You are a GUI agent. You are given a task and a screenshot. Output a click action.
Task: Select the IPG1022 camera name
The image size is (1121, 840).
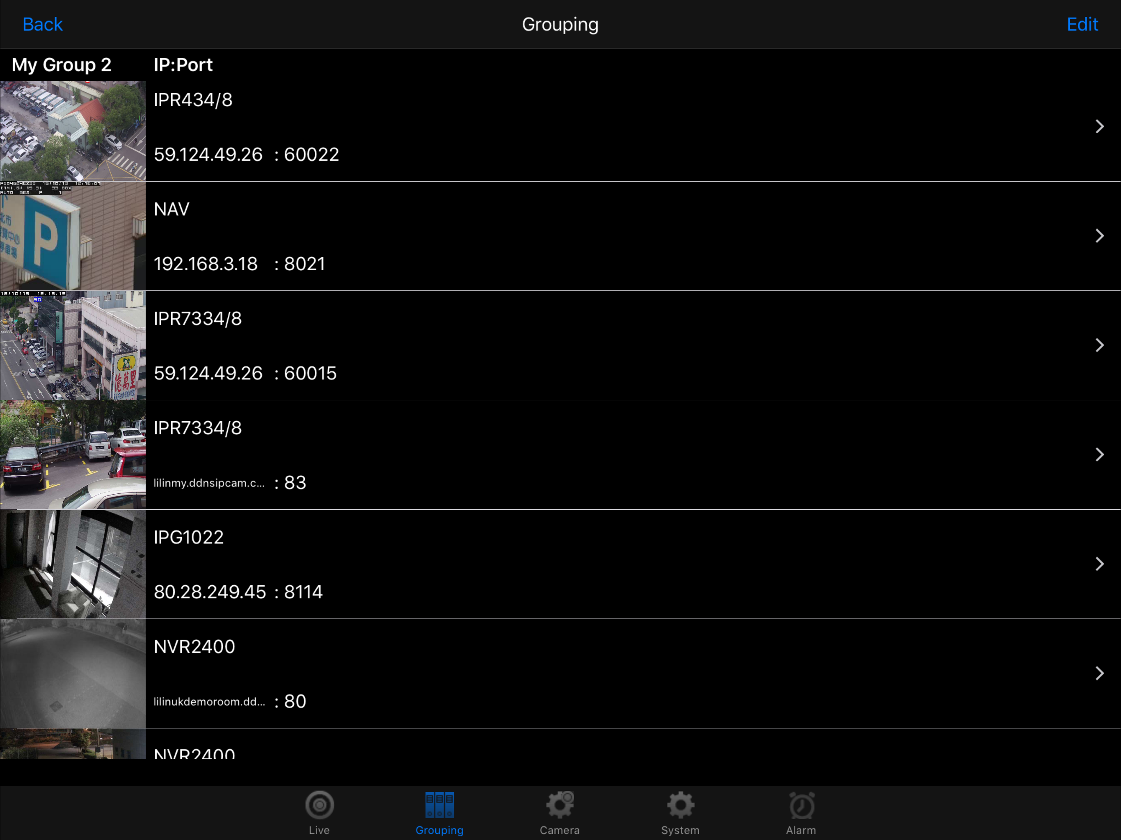pyautogui.click(x=188, y=538)
